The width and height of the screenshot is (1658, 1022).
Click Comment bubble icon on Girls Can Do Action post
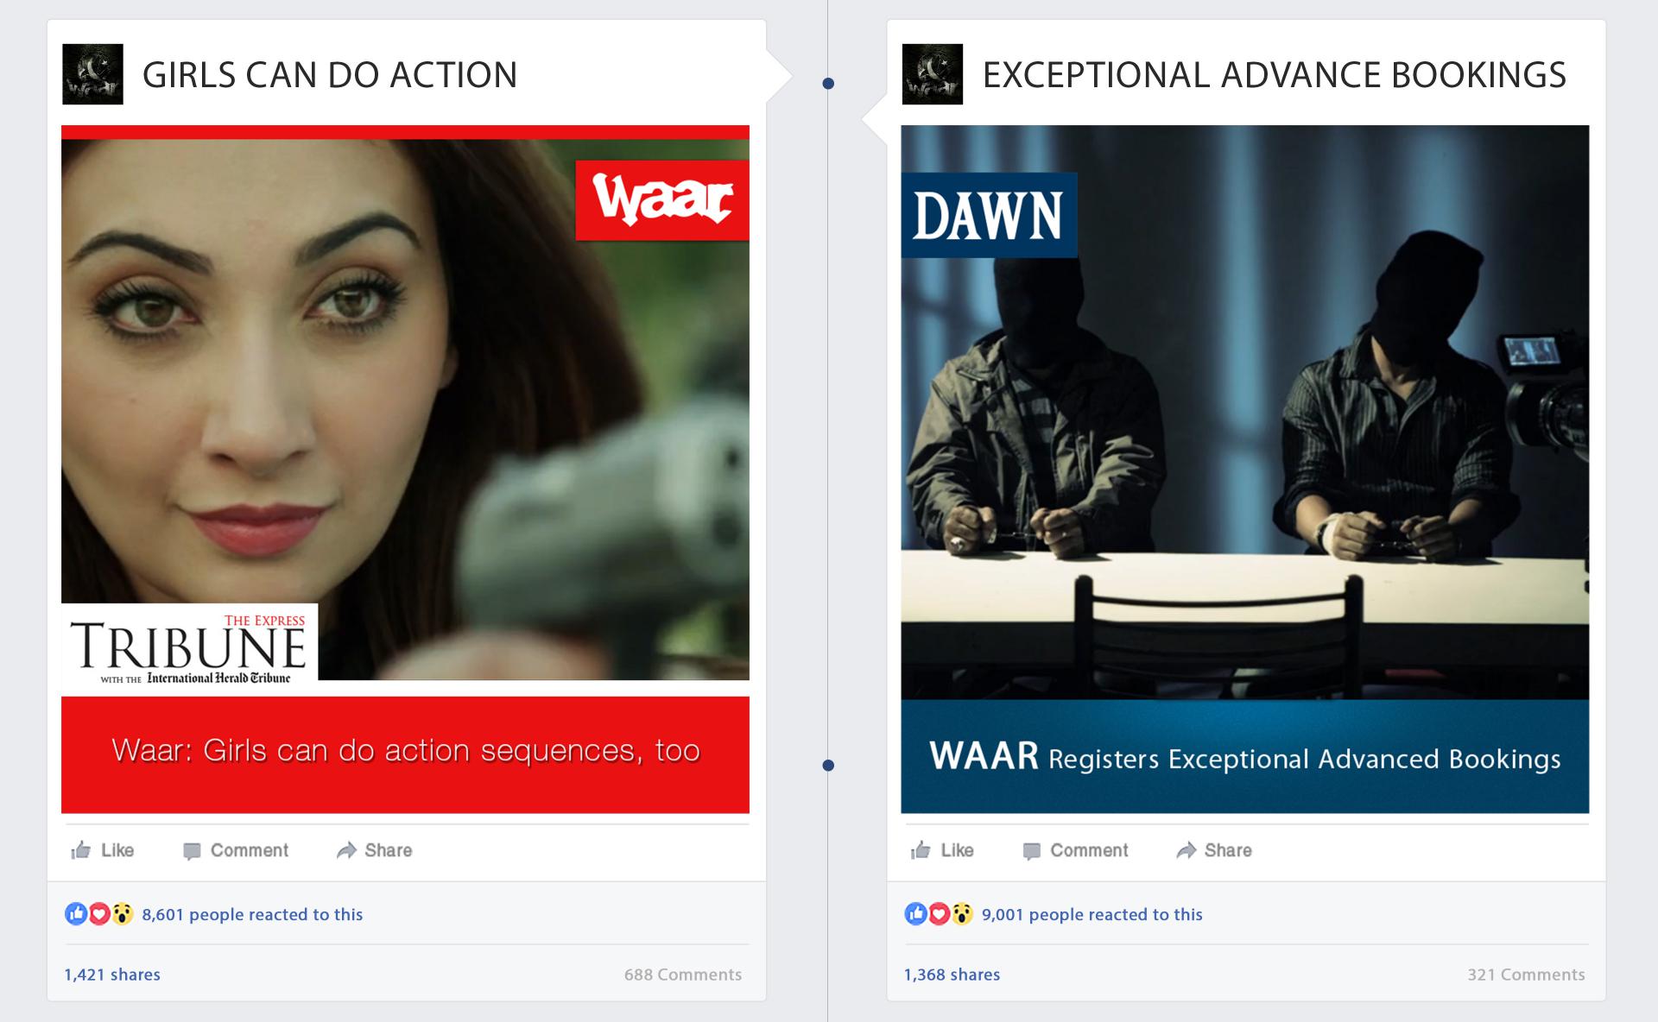click(x=192, y=851)
